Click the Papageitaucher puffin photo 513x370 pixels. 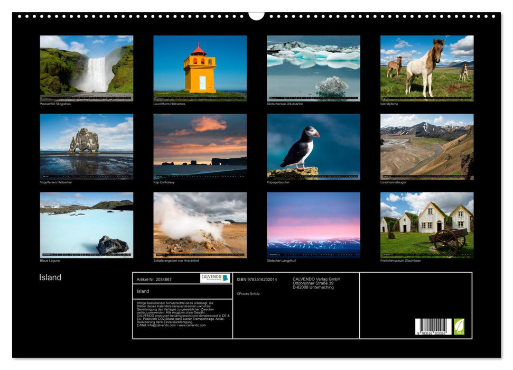[x=313, y=146]
